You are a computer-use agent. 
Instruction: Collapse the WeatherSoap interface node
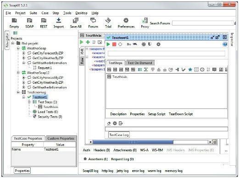click(18, 48)
